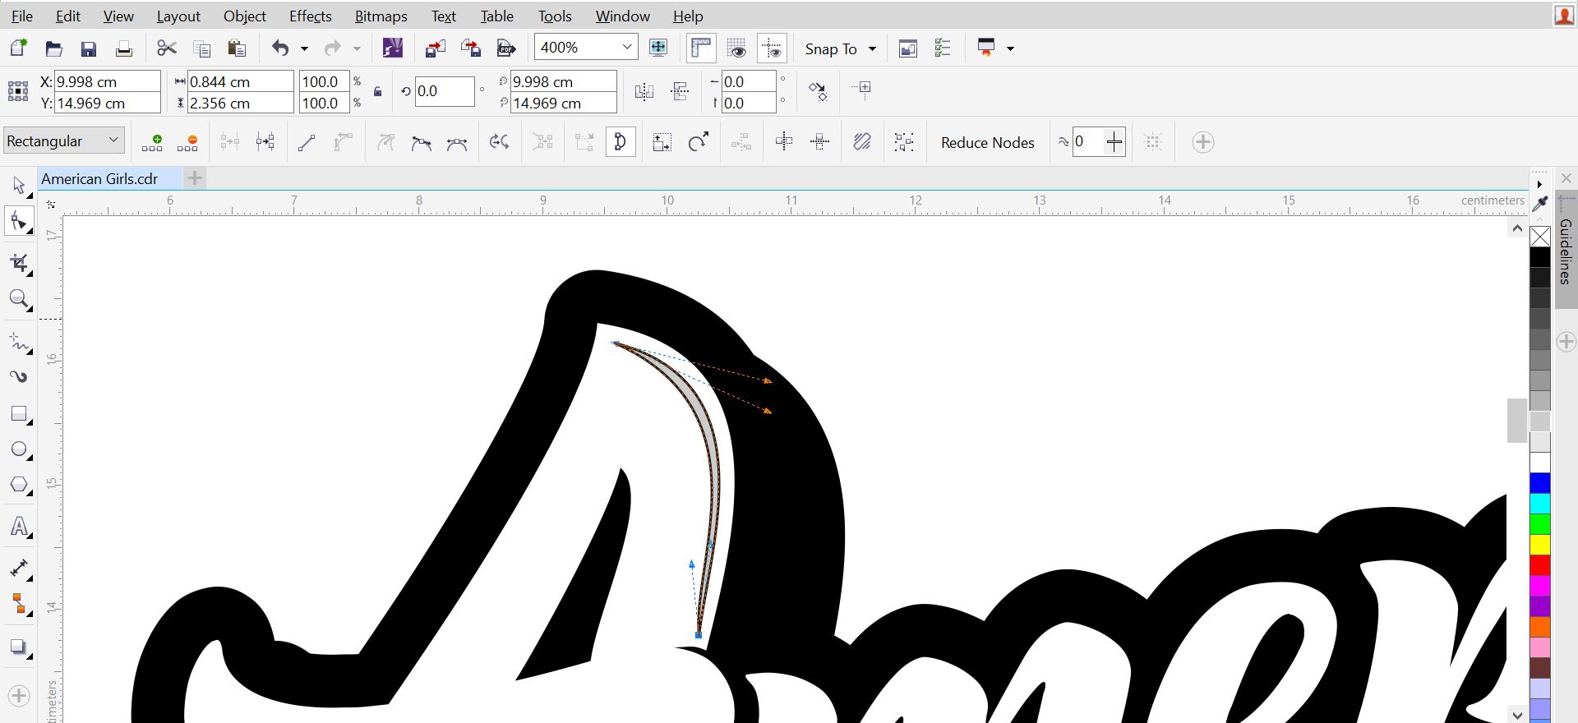The height and width of the screenshot is (723, 1578).
Task: Toggle show grid button
Action: tap(737, 48)
